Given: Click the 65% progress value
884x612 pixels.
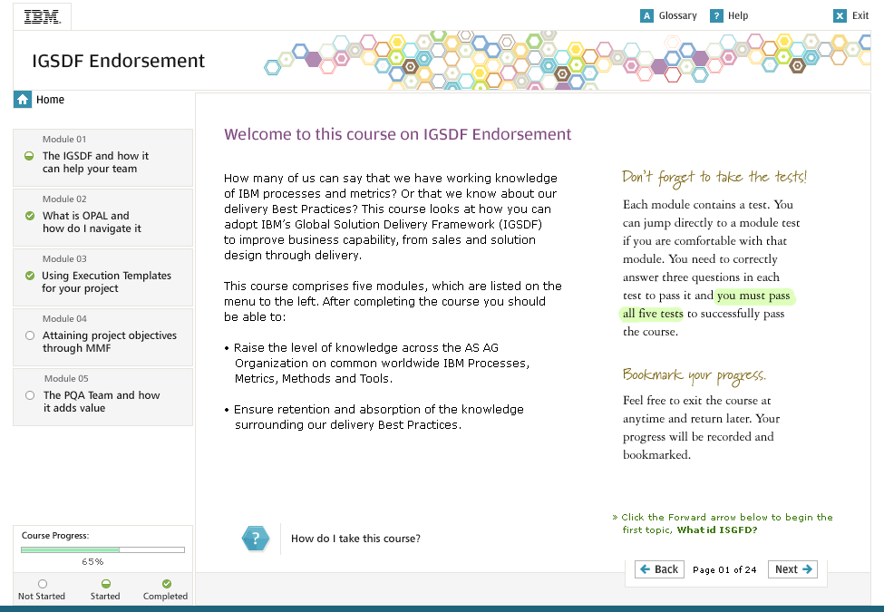Looking at the screenshot, I should tap(92, 562).
